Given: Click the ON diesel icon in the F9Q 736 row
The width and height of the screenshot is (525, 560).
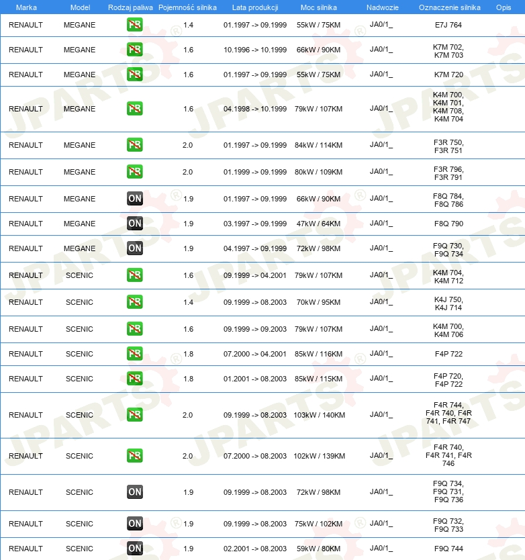Looking at the screenshot, I should point(135,492).
